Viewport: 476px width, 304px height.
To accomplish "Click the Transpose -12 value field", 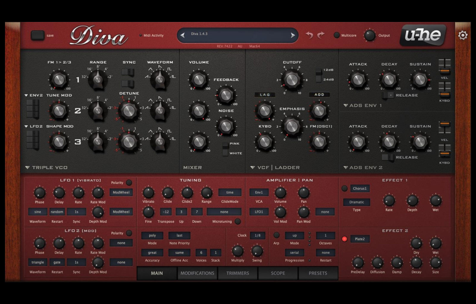I will click(x=166, y=212).
